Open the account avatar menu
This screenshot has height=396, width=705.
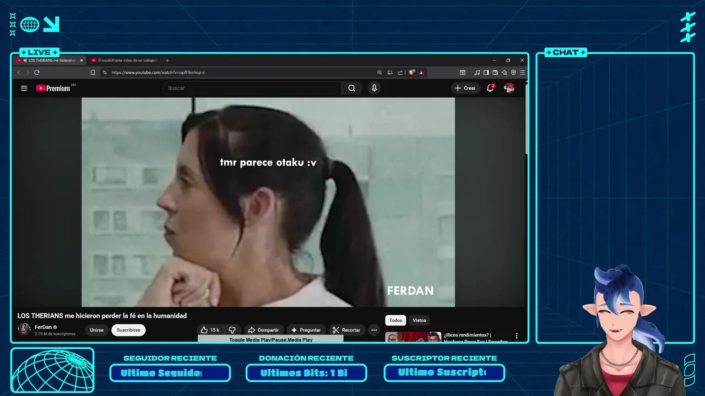click(509, 88)
